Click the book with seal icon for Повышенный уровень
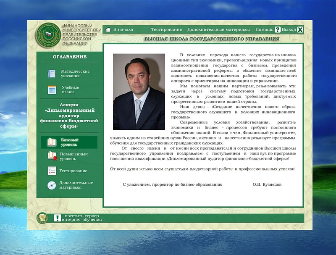This screenshot has width=336, height=255. coord(52,156)
